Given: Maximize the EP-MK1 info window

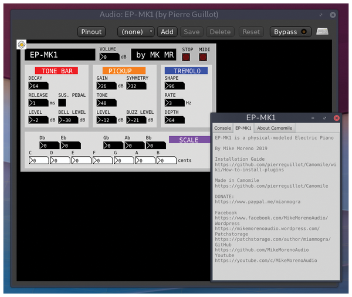Looking at the screenshot, I should click(324, 118).
